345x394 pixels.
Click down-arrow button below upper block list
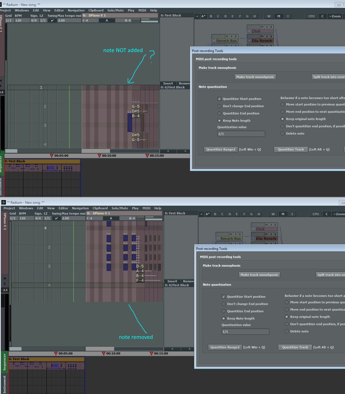click(x=185, y=151)
